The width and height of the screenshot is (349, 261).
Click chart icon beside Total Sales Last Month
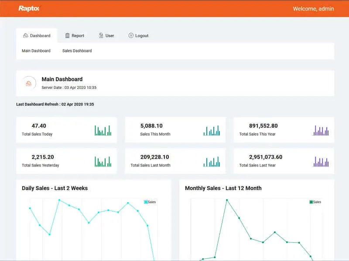click(x=212, y=161)
